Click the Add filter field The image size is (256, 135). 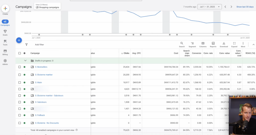point(39,45)
